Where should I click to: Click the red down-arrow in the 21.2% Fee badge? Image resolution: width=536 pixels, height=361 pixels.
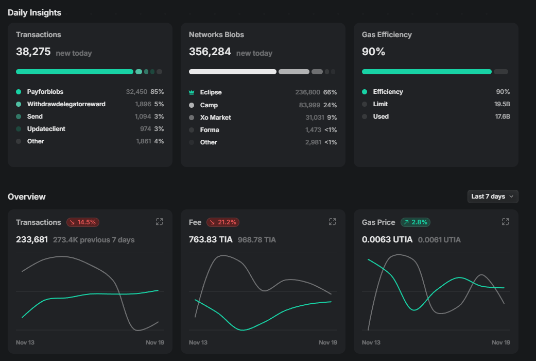tap(212, 222)
